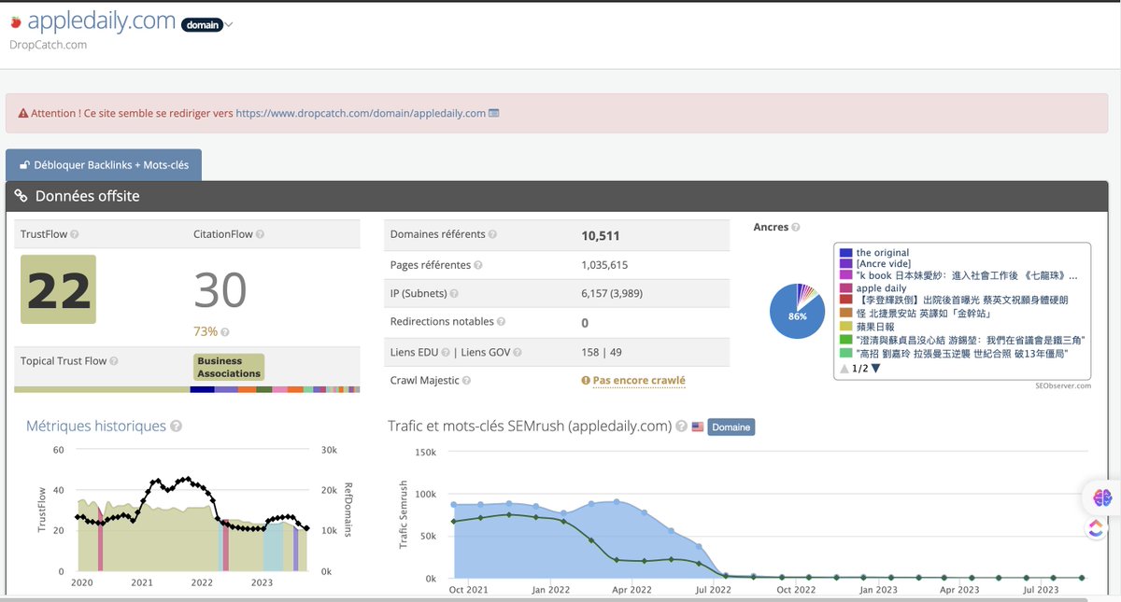Viewport: 1121px width, 602px height.
Task: Click the 'domain' badge
Action: coord(202,25)
